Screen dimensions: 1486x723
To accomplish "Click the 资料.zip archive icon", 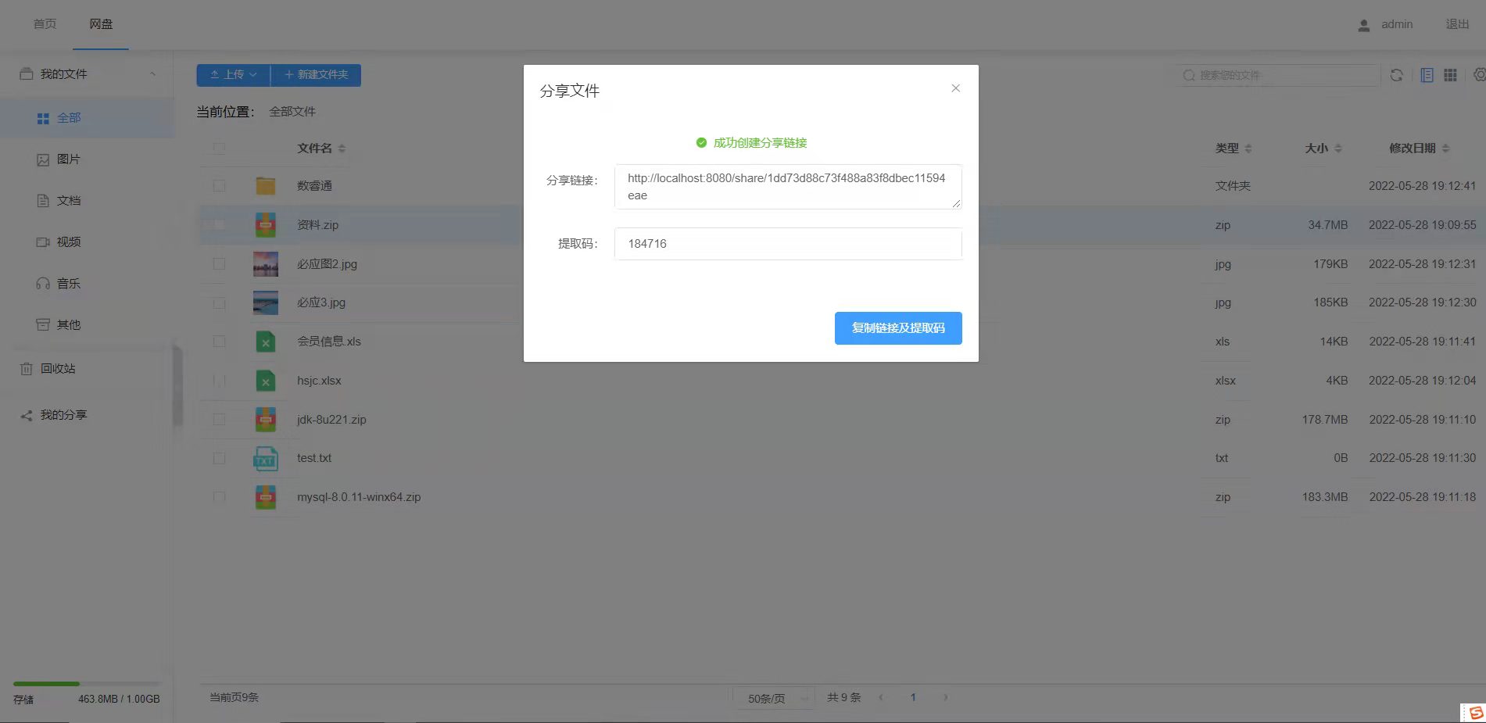I will click(266, 224).
